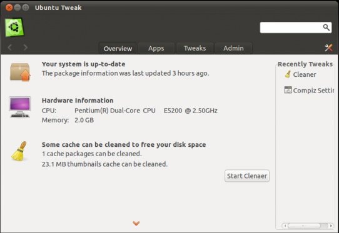This screenshot has height=233, width=339.
Task: Minimize the Ubuntu Tweak window
Action: point(18,7)
